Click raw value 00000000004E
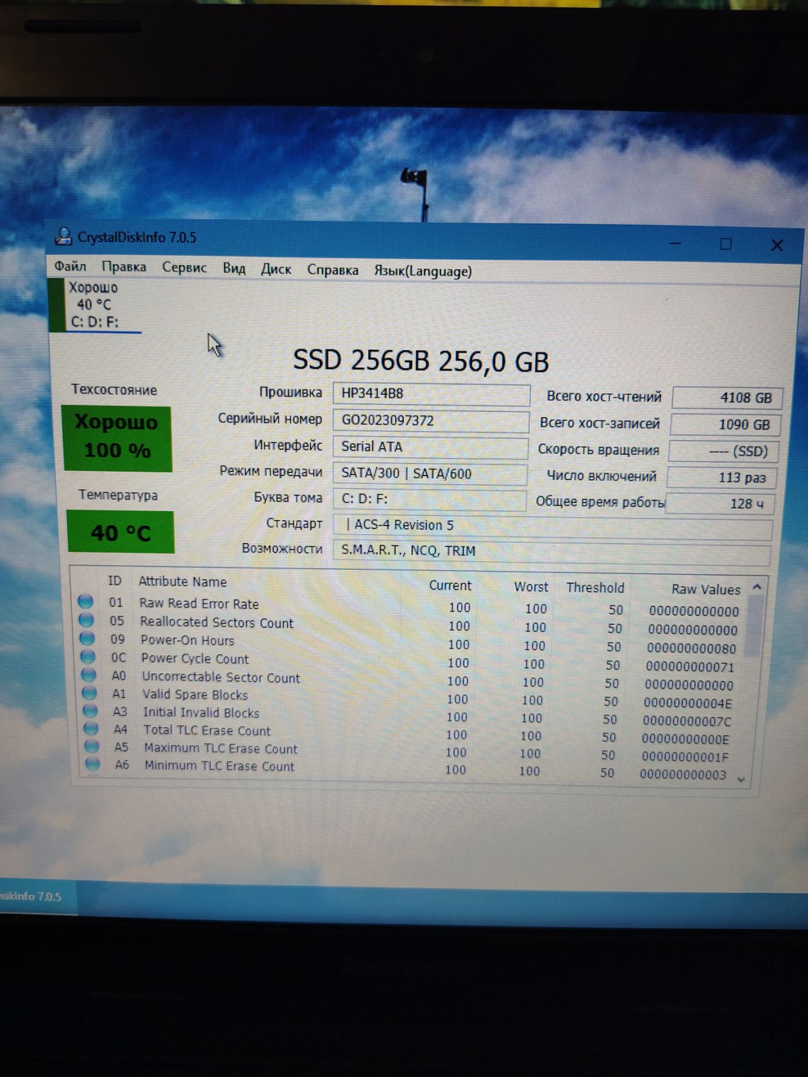808x1077 pixels. point(687,703)
